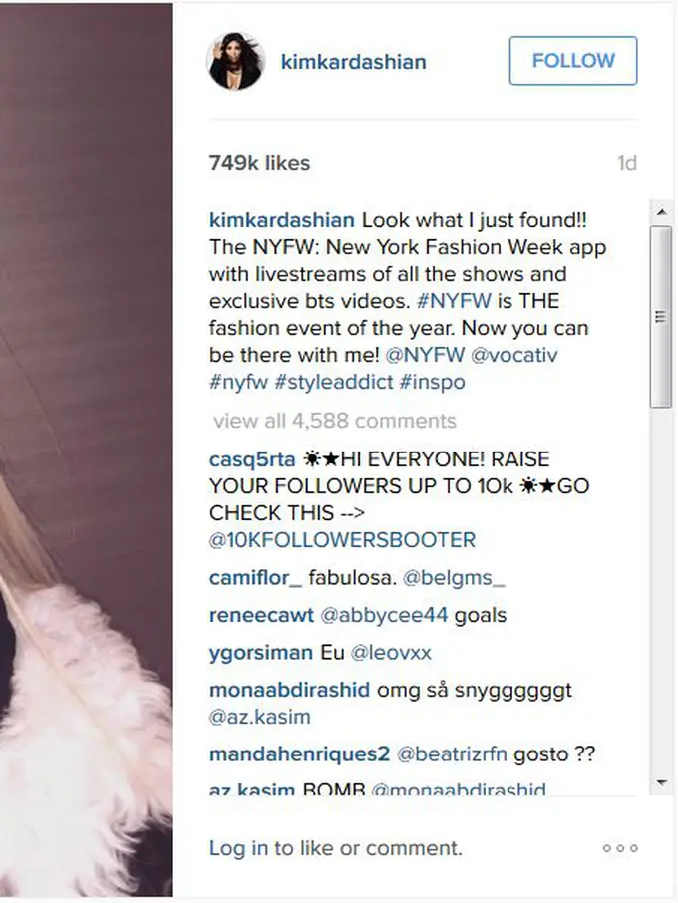
Task: Open the @vocativ mention
Action: click(513, 355)
